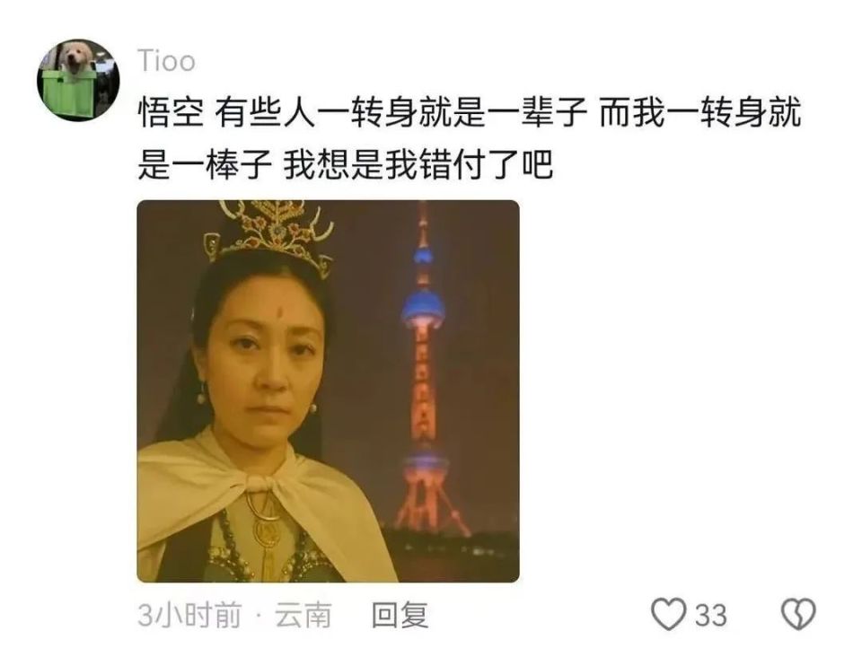Select the 云南 location label
The height and width of the screenshot is (657, 862).
303,615
